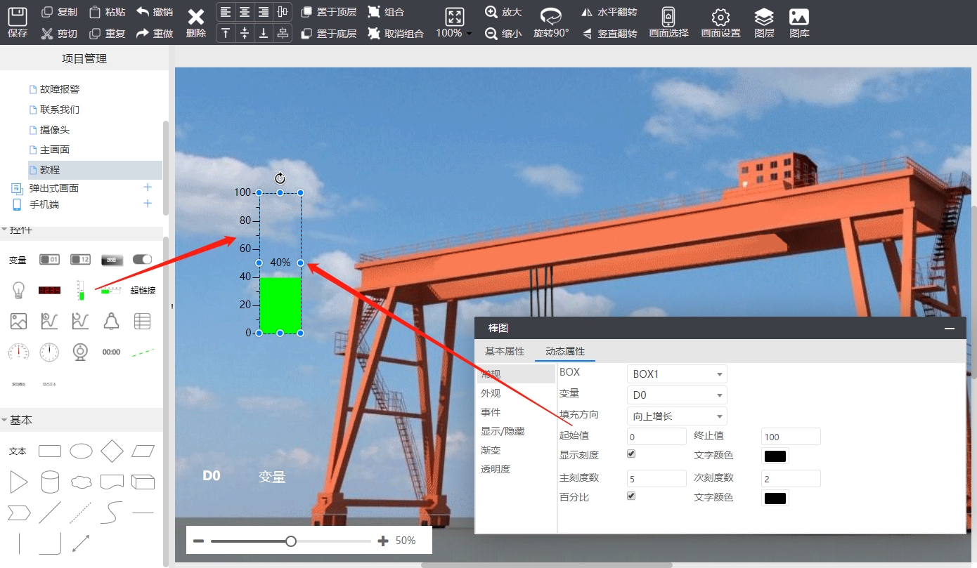This screenshot has width=977, height=568.
Task: Click the 显示刻度 text color swatch
Action: [775, 456]
